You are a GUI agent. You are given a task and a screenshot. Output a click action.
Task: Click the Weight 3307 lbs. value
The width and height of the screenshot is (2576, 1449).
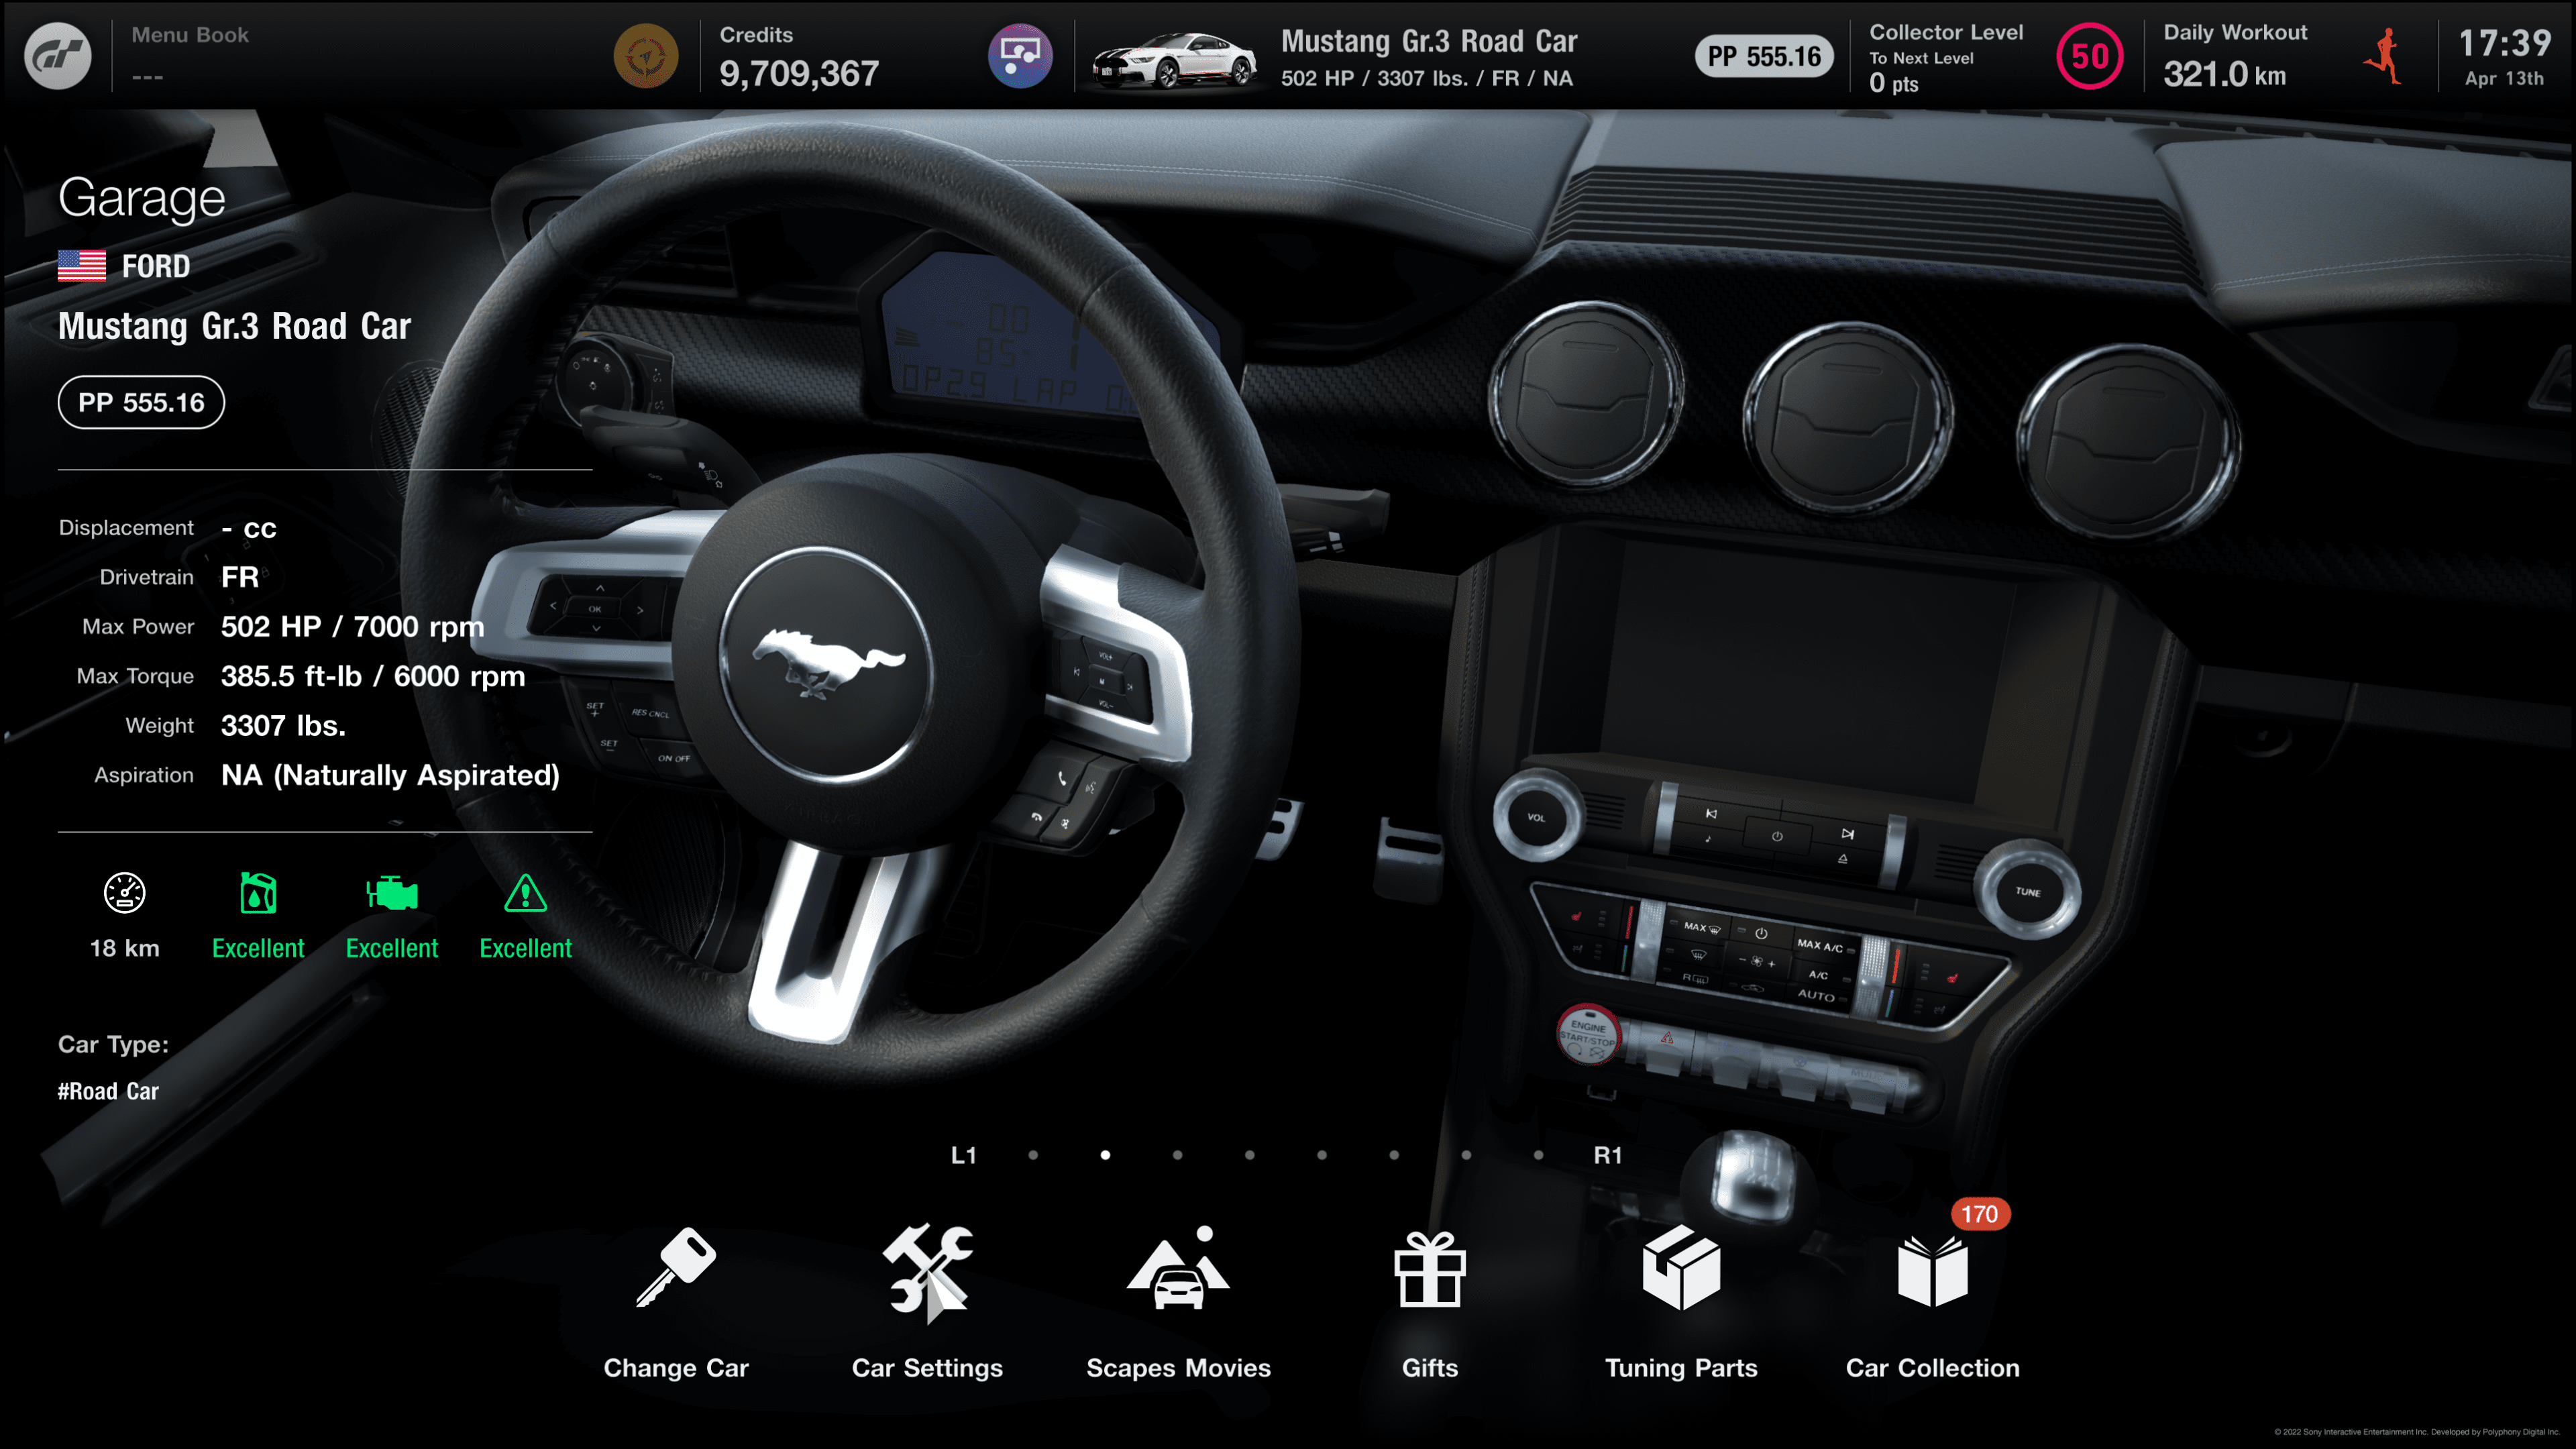283,726
